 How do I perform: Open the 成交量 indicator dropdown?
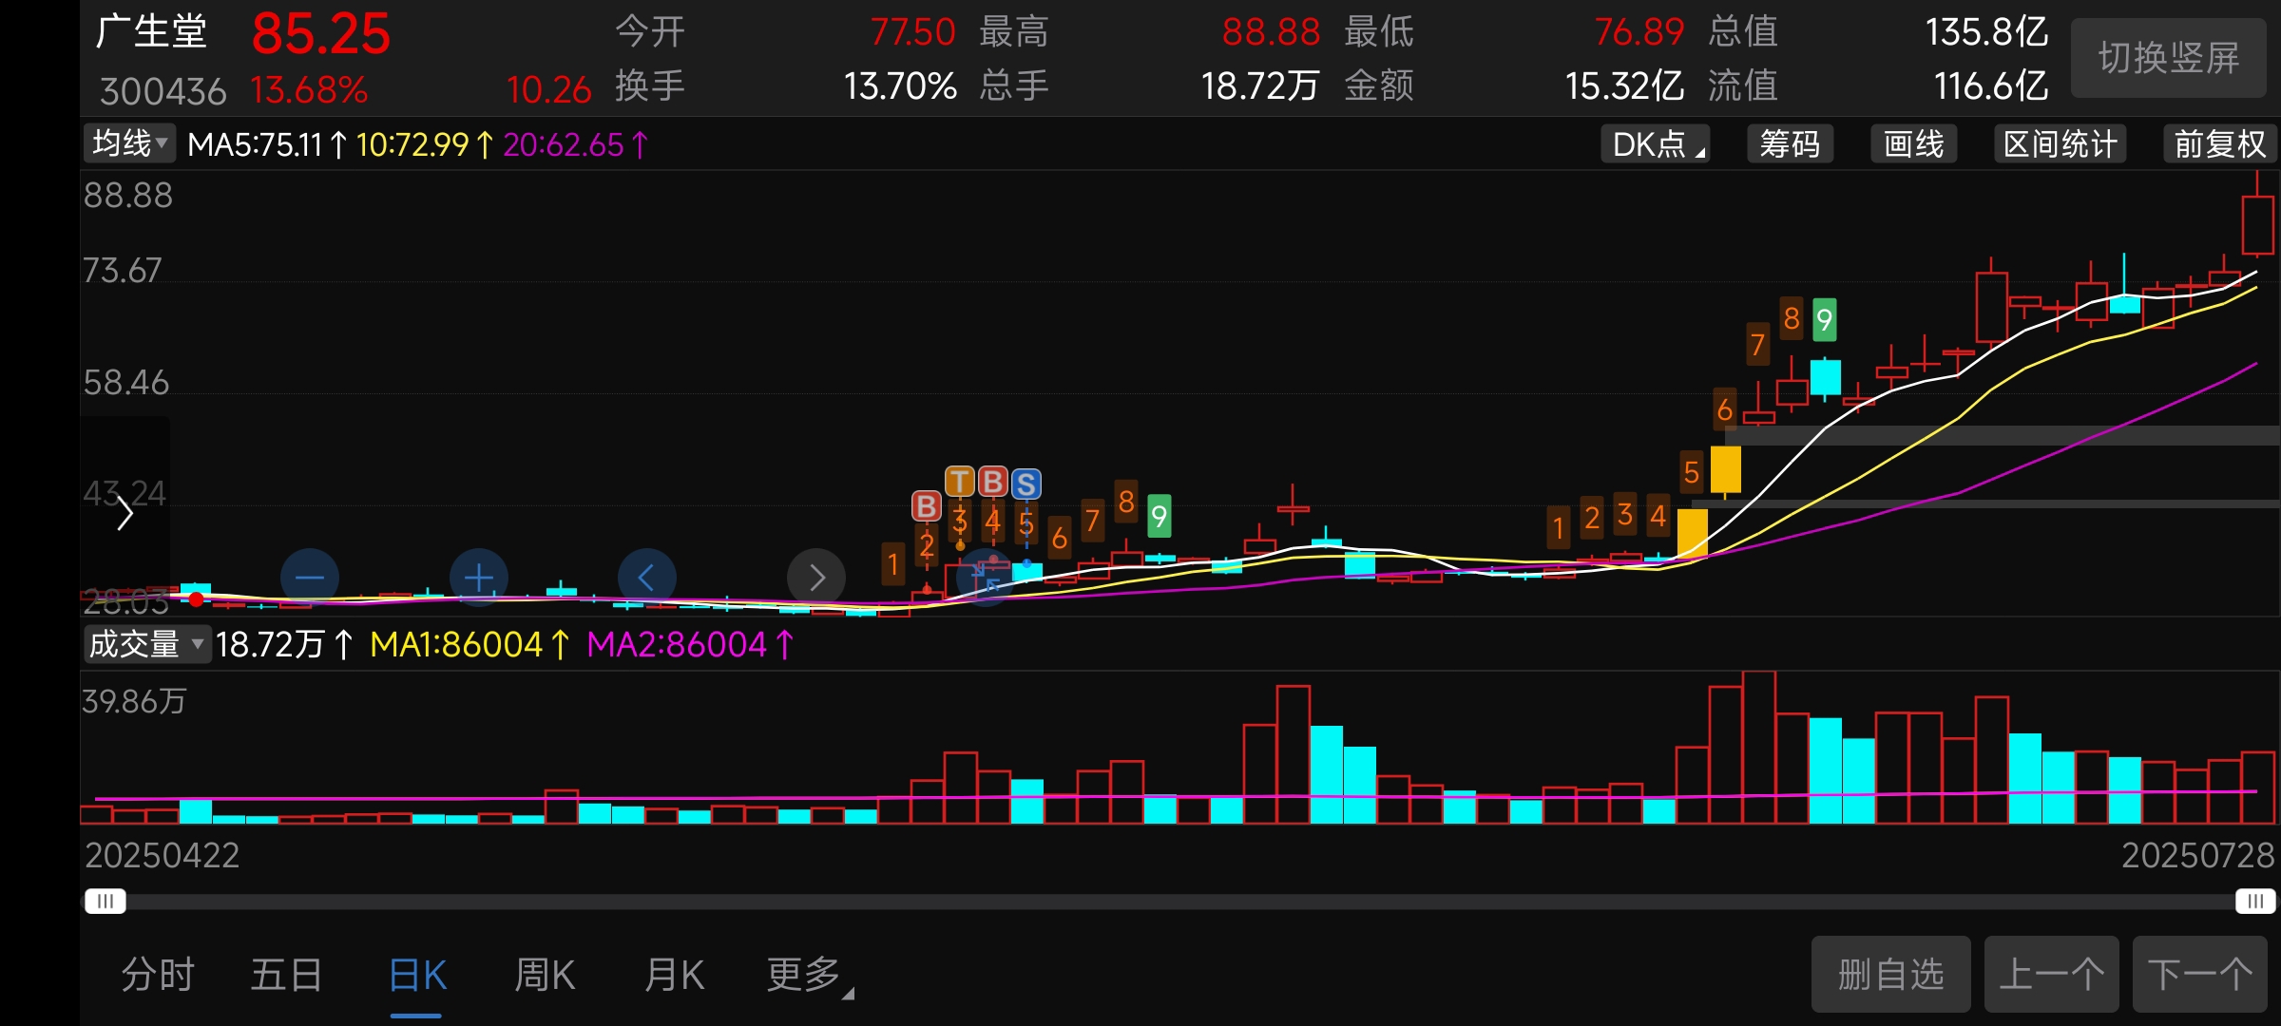point(146,644)
